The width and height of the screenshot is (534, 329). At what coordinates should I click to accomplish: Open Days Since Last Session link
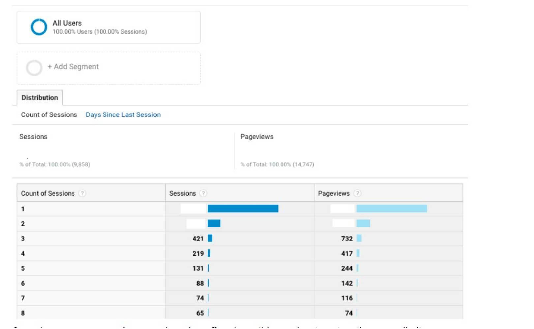123,115
